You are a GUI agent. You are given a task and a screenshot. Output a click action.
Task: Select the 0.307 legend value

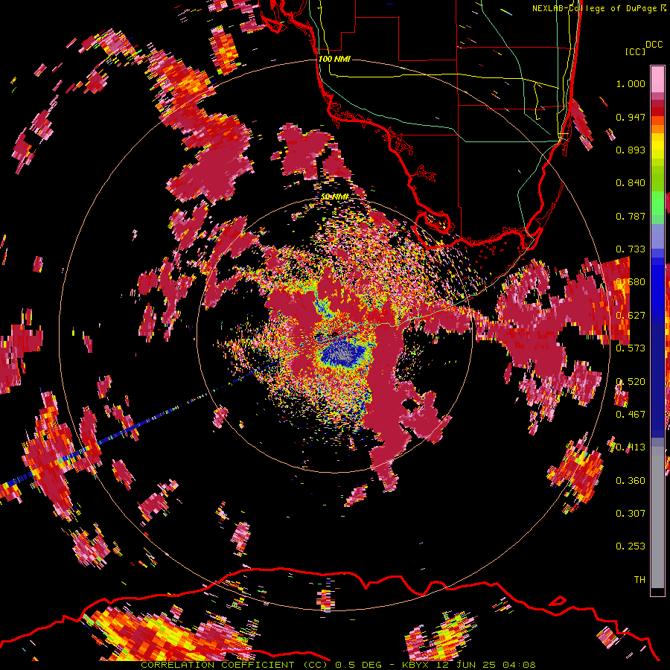pyautogui.click(x=631, y=514)
